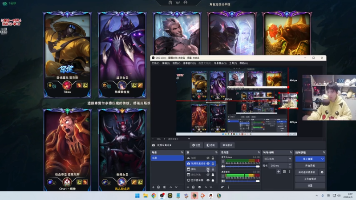Expand the stop streaming button arrow

click(322, 159)
